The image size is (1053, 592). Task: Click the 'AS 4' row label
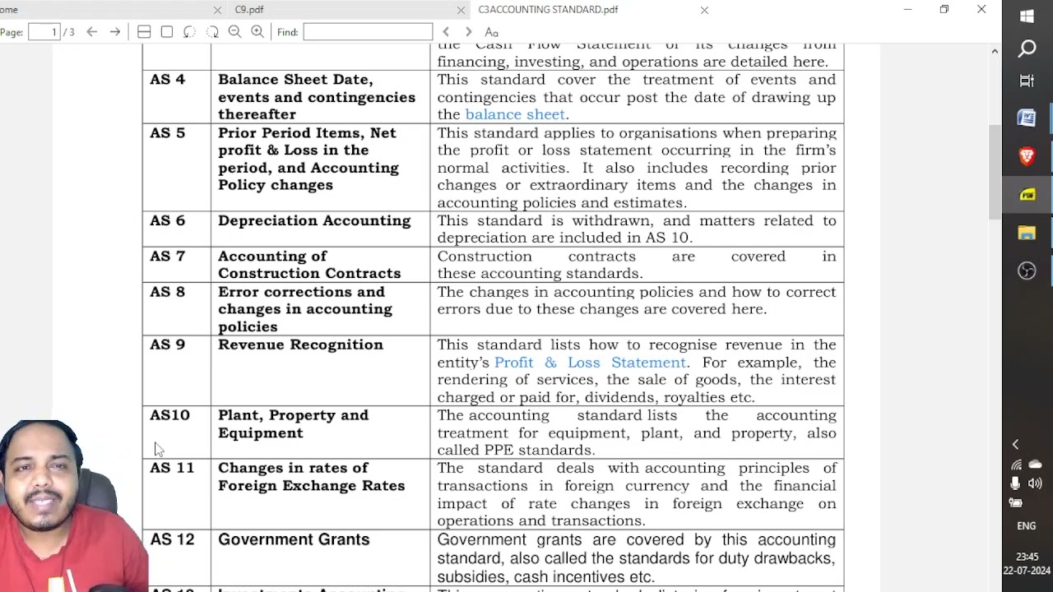[x=168, y=80]
